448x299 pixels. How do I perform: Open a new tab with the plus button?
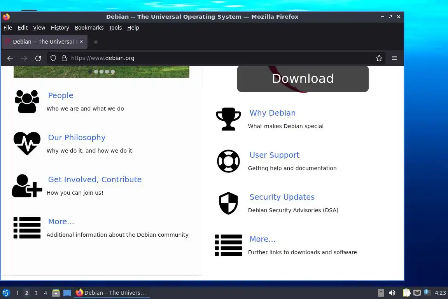(96, 42)
